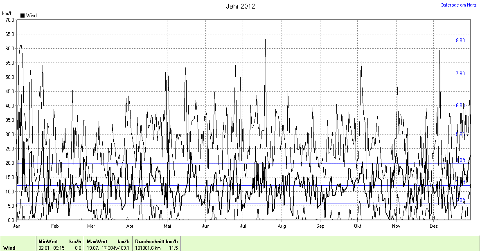
Task: Click the Jan label on x-axis
Action: pos(17,226)
